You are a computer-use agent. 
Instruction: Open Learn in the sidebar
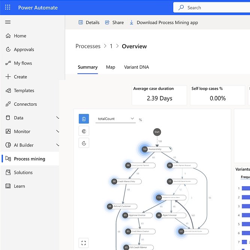click(15, 186)
